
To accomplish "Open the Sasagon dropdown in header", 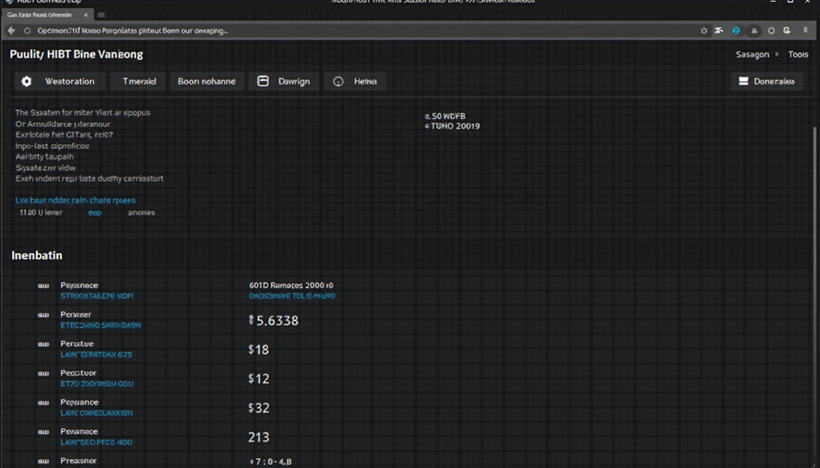I will (x=757, y=54).
